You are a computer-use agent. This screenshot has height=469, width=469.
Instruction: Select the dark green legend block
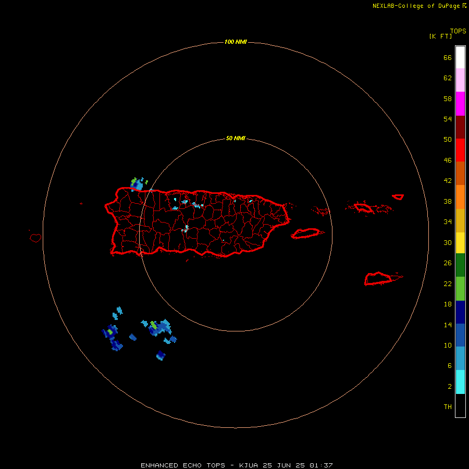460,265
